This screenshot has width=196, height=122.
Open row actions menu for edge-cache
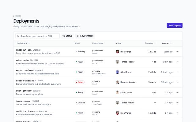click(177, 62)
